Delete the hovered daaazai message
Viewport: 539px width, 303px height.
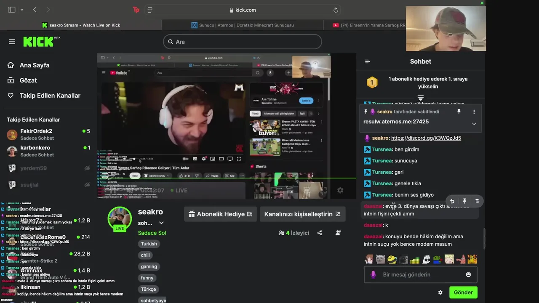click(477, 201)
